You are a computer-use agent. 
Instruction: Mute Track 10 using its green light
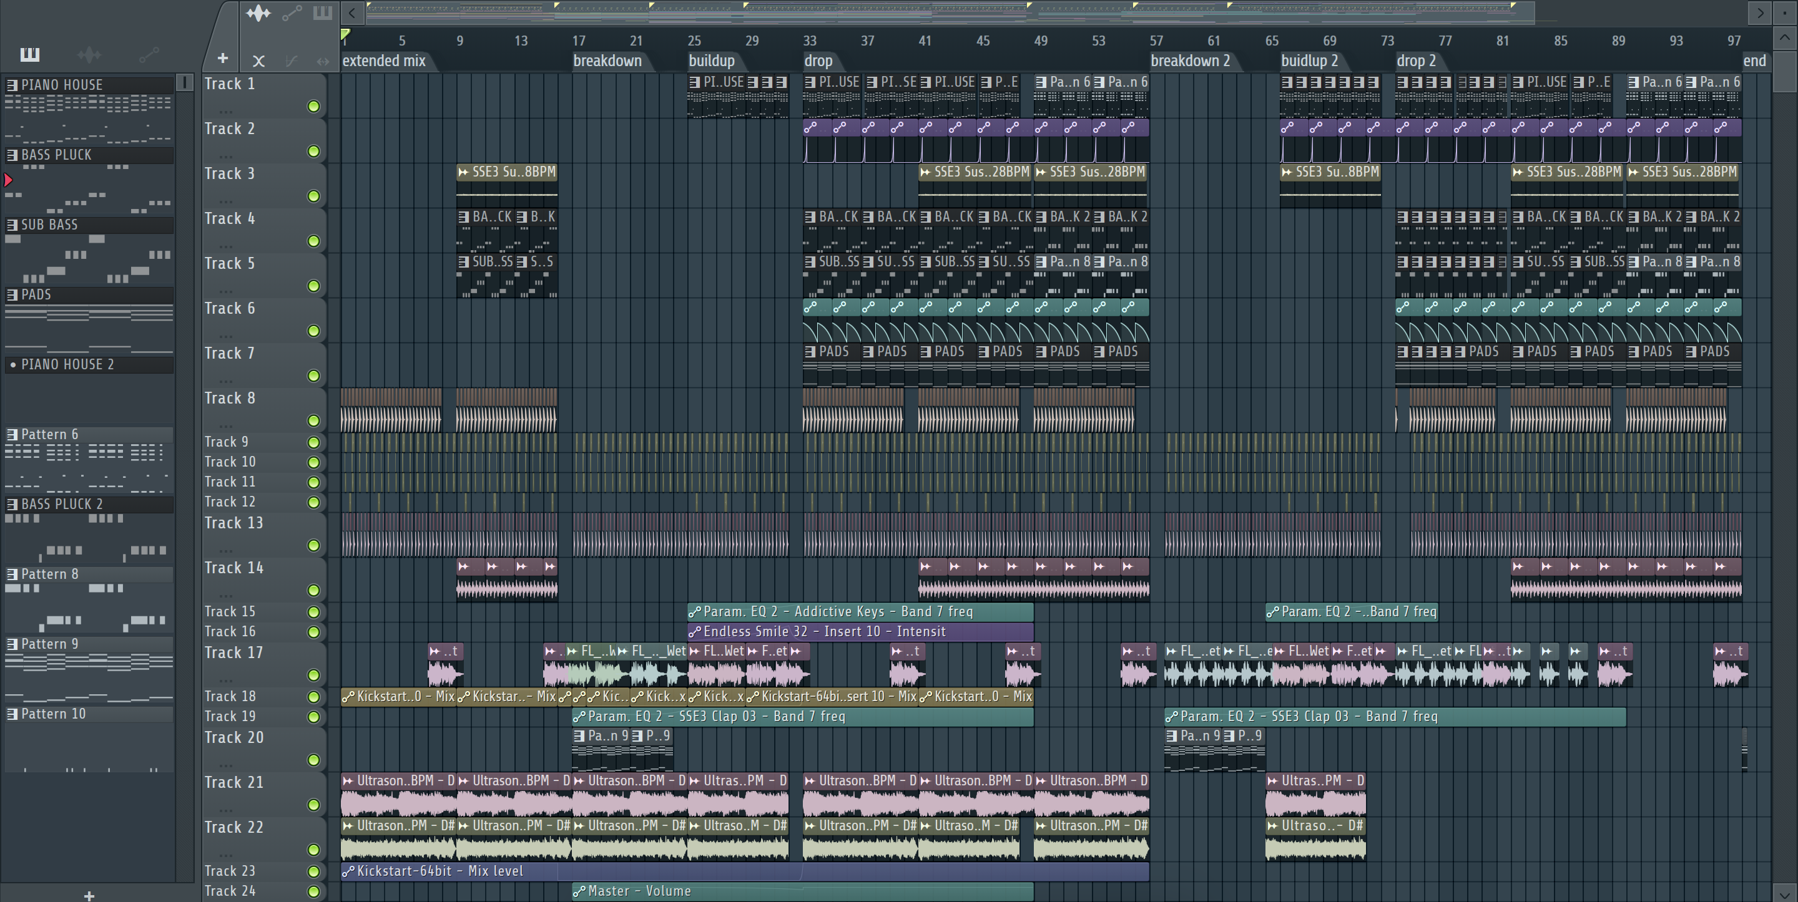313,462
